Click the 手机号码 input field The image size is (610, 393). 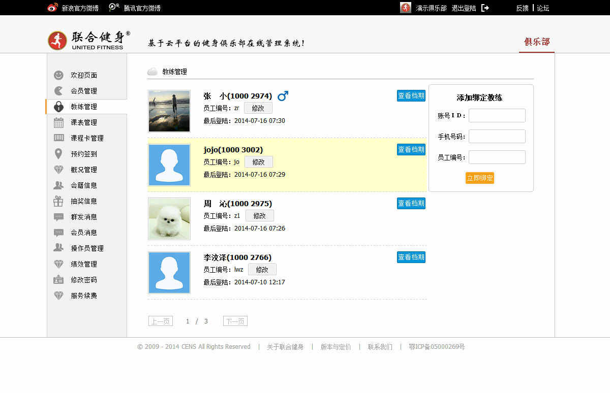[x=497, y=136]
